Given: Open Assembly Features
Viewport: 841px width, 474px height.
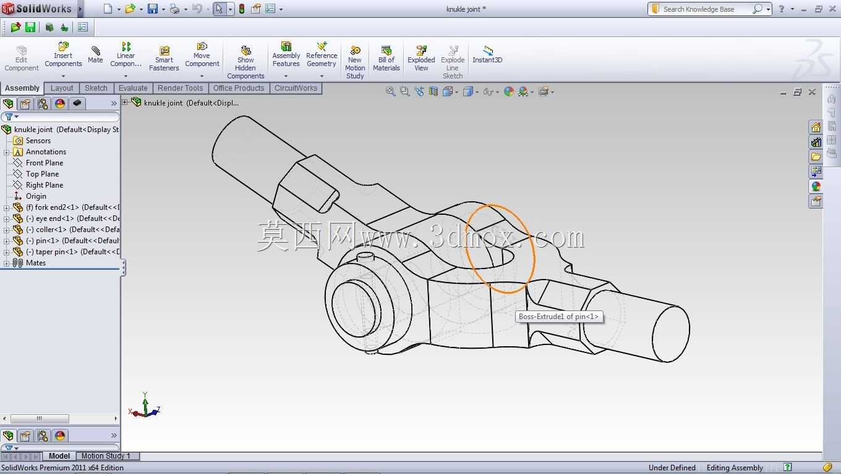Looking at the screenshot, I should point(286,55).
